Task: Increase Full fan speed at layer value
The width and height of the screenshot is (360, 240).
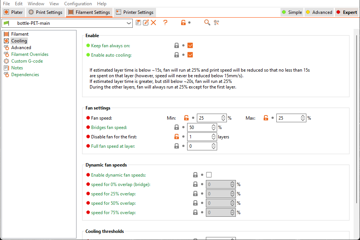Action: coord(213,144)
